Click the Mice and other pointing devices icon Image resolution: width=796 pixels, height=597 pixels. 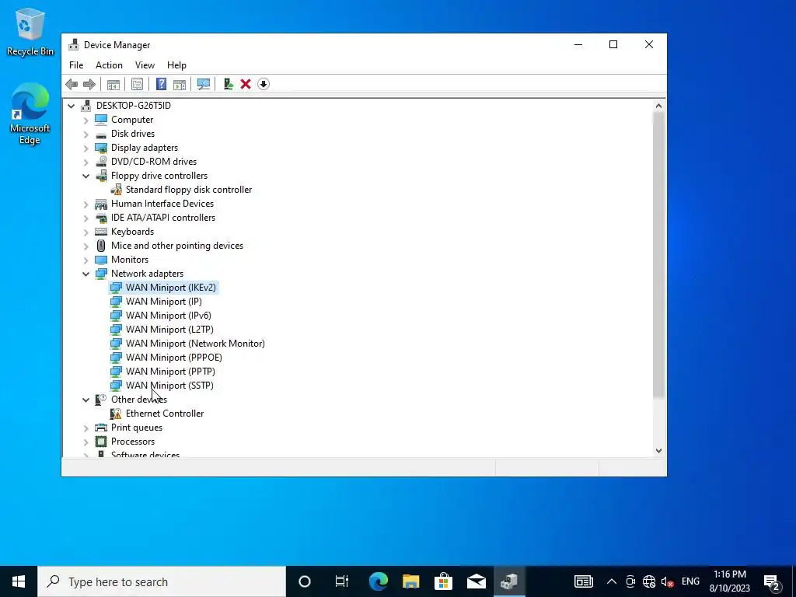click(x=101, y=246)
